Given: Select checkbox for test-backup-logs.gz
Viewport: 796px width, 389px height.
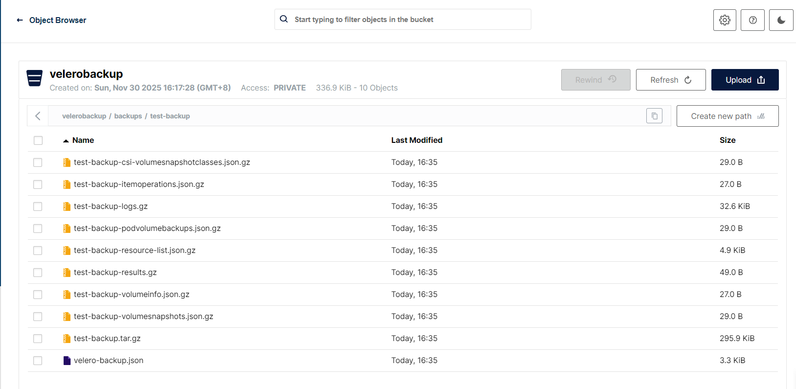Looking at the screenshot, I should (x=38, y=206).
